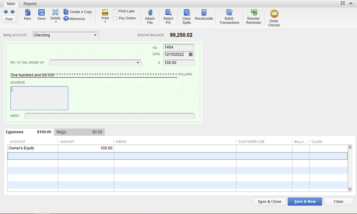Memorize this transaction
357x214 pixels.
[74, 19]
